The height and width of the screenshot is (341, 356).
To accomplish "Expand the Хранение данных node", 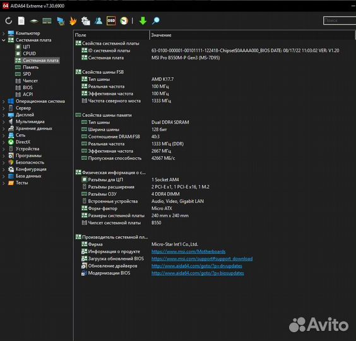I will click(3, 129).
